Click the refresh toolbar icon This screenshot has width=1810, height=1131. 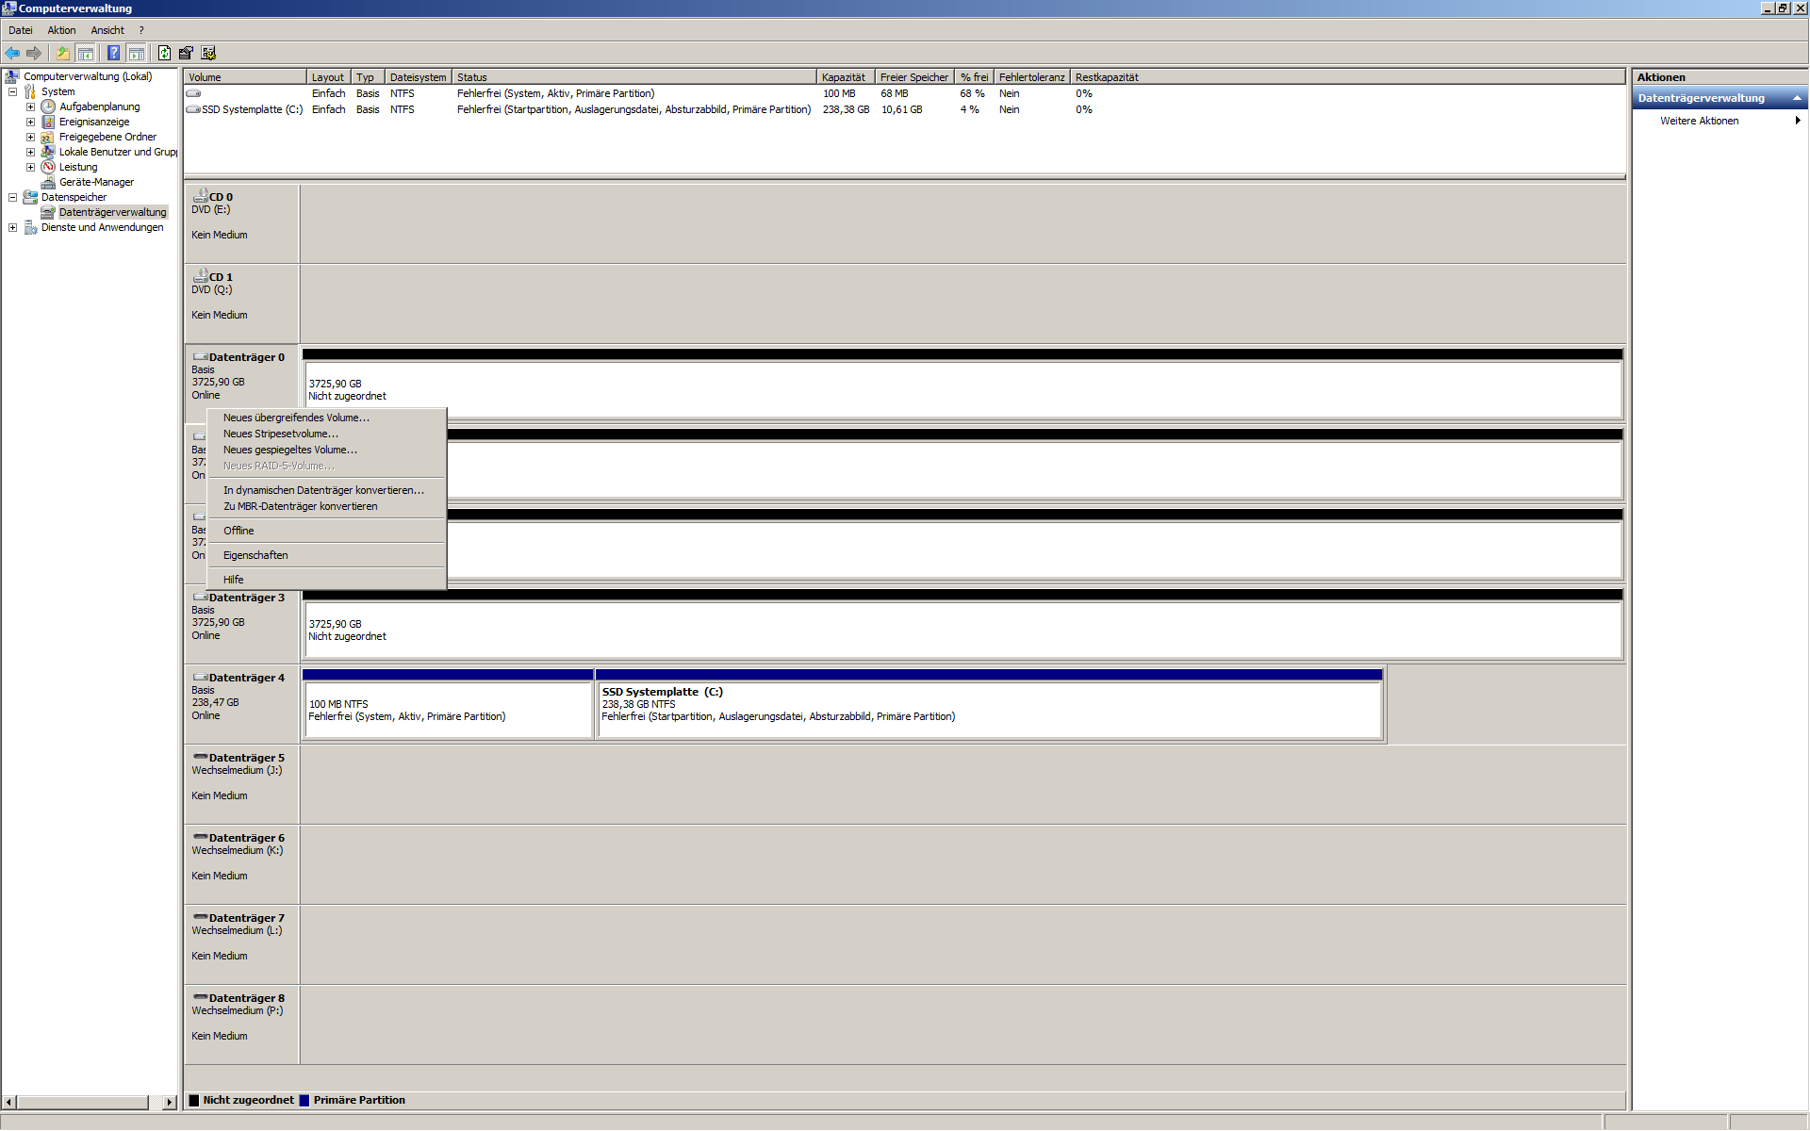(x=164, y=53)
